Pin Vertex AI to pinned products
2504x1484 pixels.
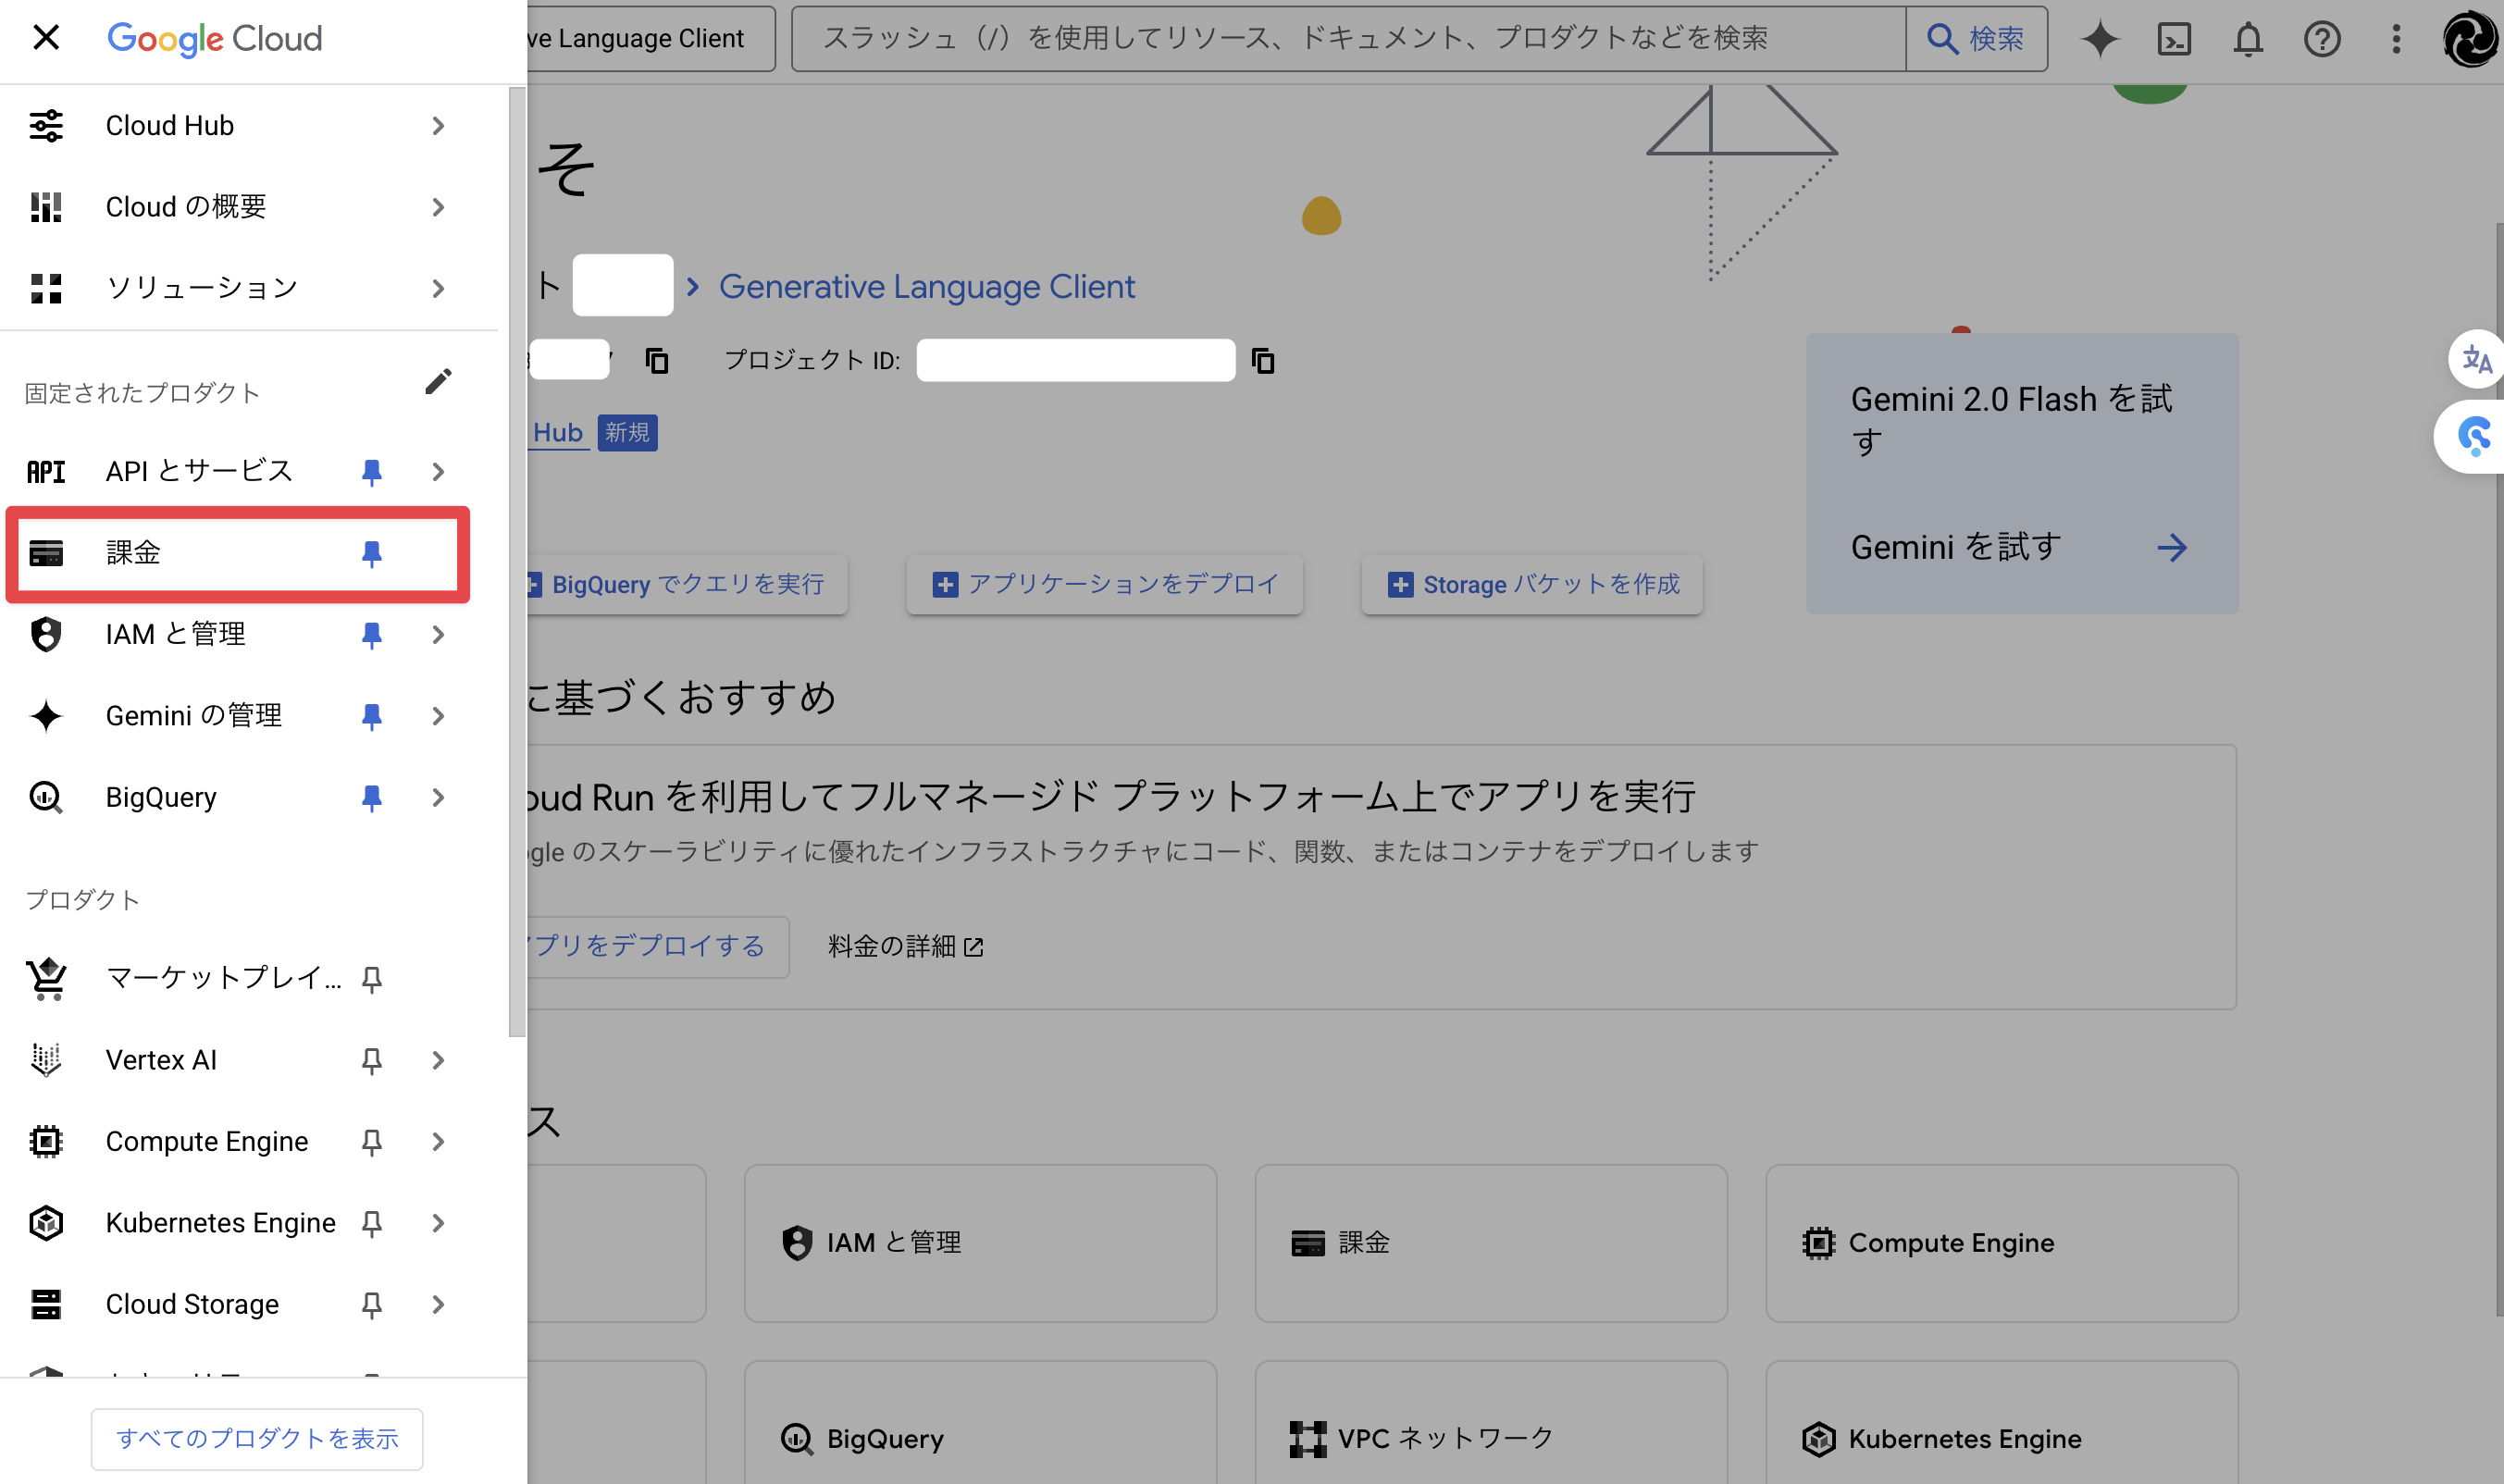(372, 1060)
